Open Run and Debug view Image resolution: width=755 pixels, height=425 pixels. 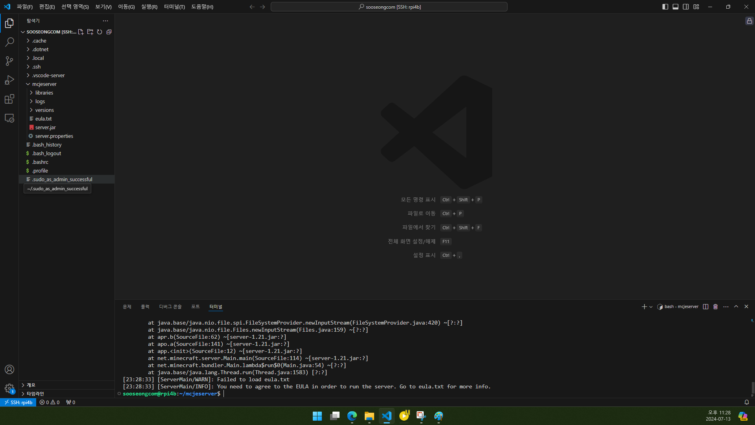click(x=9, y=80)
